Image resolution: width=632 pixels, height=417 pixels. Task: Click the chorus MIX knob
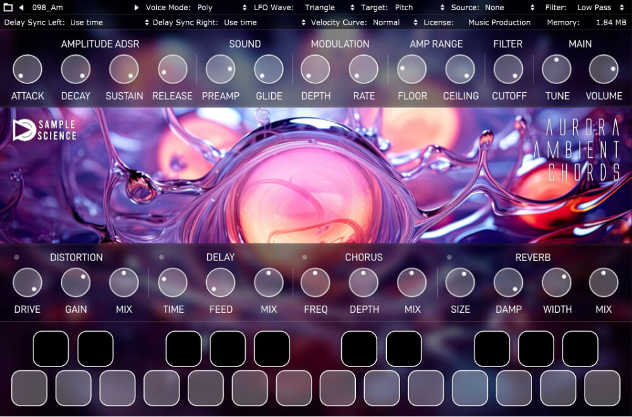(411, 282)
